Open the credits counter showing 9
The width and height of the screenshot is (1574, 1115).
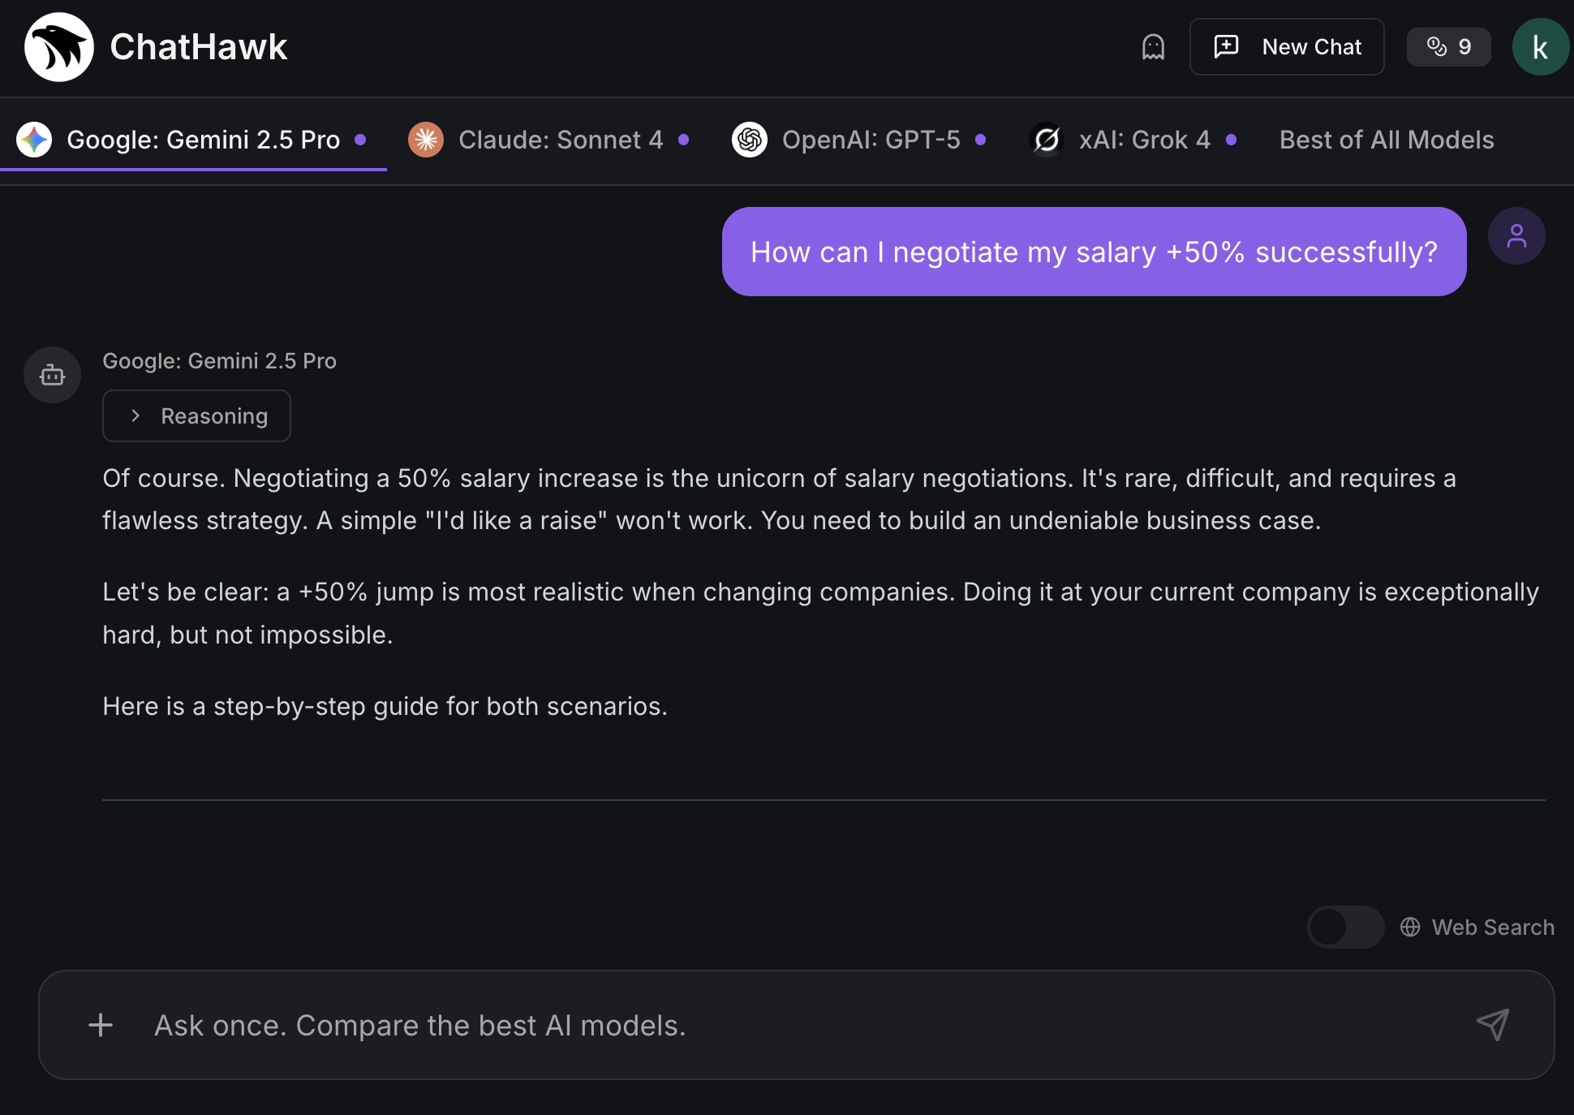1448,47
